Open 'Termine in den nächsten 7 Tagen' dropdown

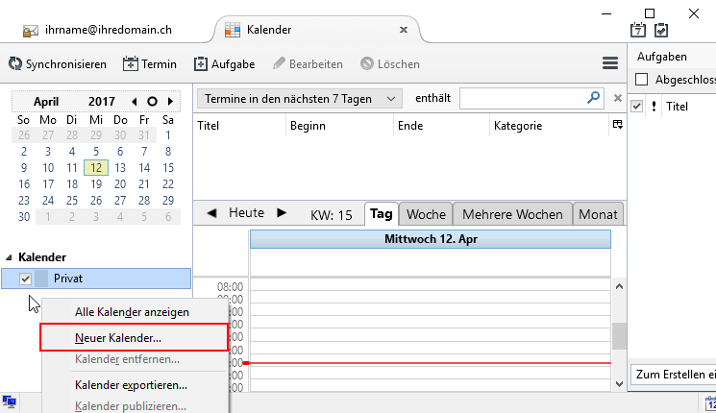point(300,98)
